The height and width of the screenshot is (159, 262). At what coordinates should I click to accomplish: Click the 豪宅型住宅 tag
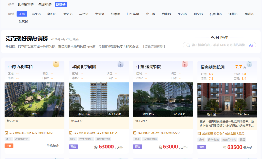[x=103, y=139]
